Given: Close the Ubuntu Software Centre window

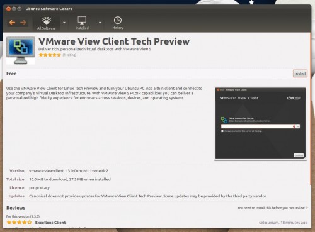Looking at the screenshot, I should point(8,9).
